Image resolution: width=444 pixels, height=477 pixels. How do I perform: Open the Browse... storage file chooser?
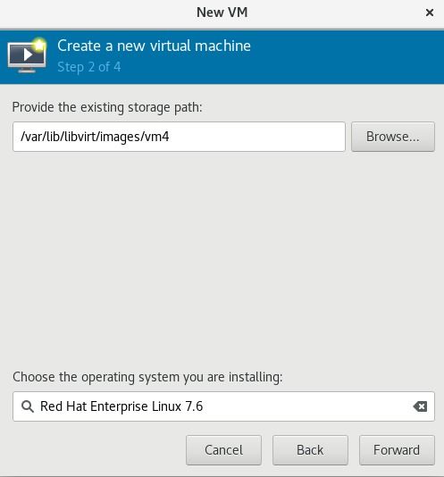[x=393, y=137]
